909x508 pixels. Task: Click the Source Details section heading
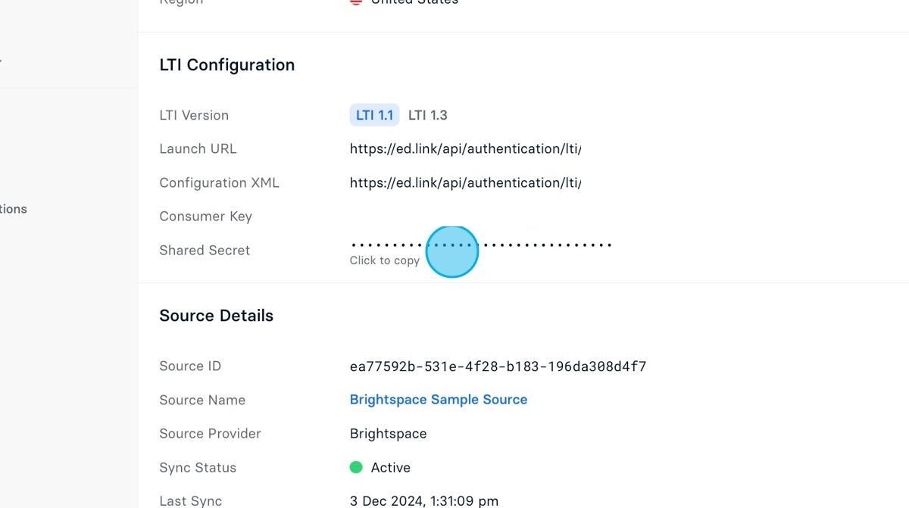(x=216, y=315)
